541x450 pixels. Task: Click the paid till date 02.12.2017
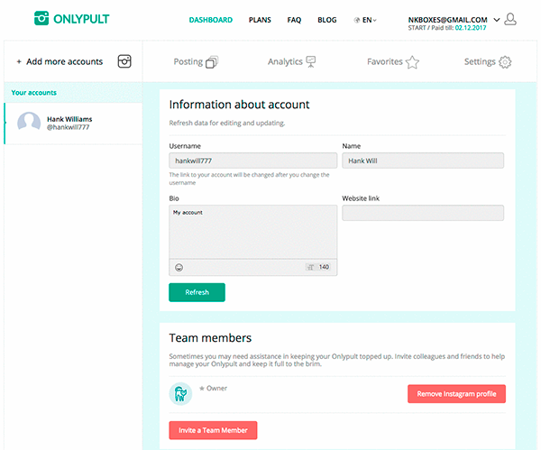[x=471, y=28]
